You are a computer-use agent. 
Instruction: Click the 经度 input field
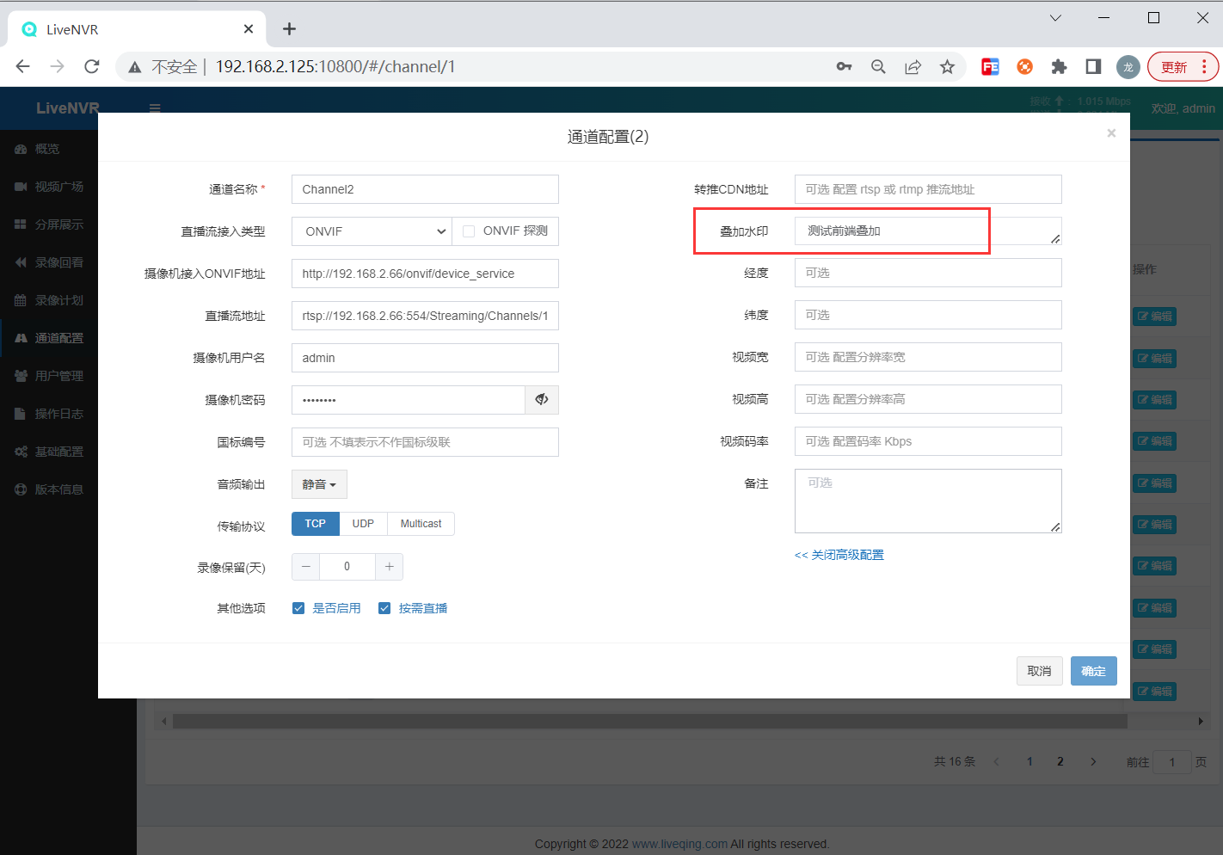click(928, 273)
